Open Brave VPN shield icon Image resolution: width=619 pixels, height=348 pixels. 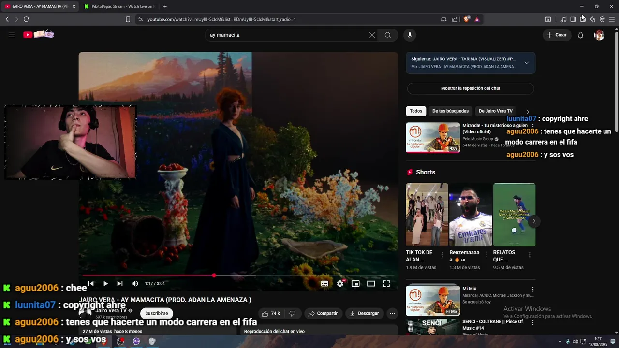coord(602,19)
